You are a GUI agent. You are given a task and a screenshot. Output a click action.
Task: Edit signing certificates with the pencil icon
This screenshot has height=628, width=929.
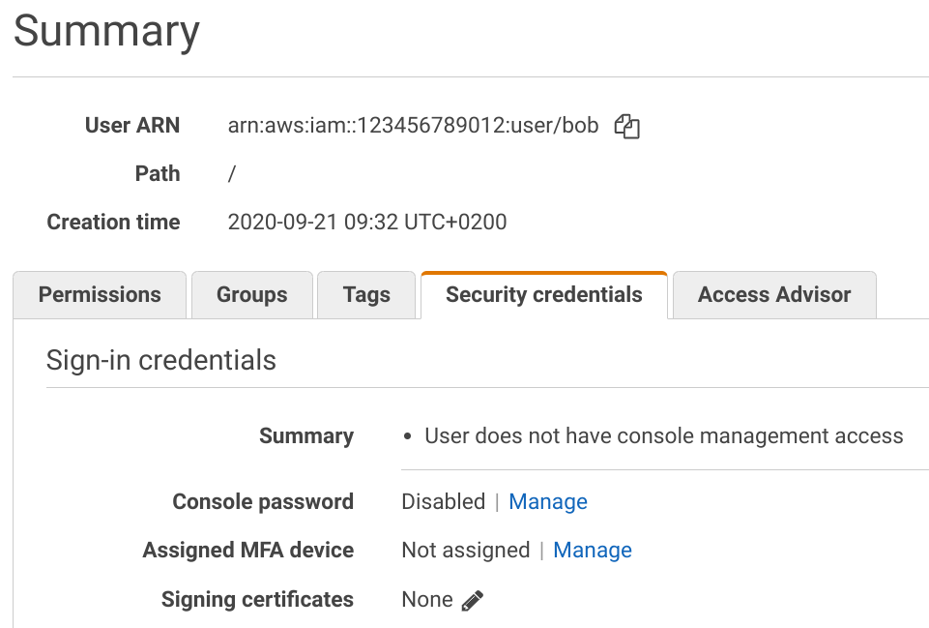coord(472,600)
